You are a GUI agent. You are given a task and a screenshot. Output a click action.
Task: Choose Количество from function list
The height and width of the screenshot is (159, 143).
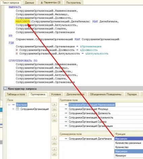128,147
